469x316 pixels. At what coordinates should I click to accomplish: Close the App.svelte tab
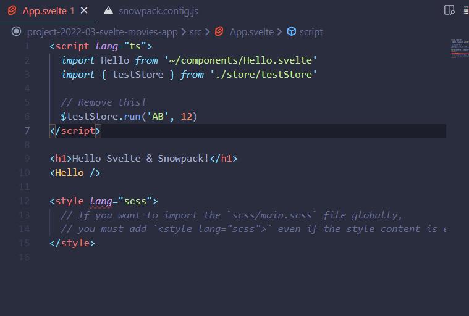(85, 10)
